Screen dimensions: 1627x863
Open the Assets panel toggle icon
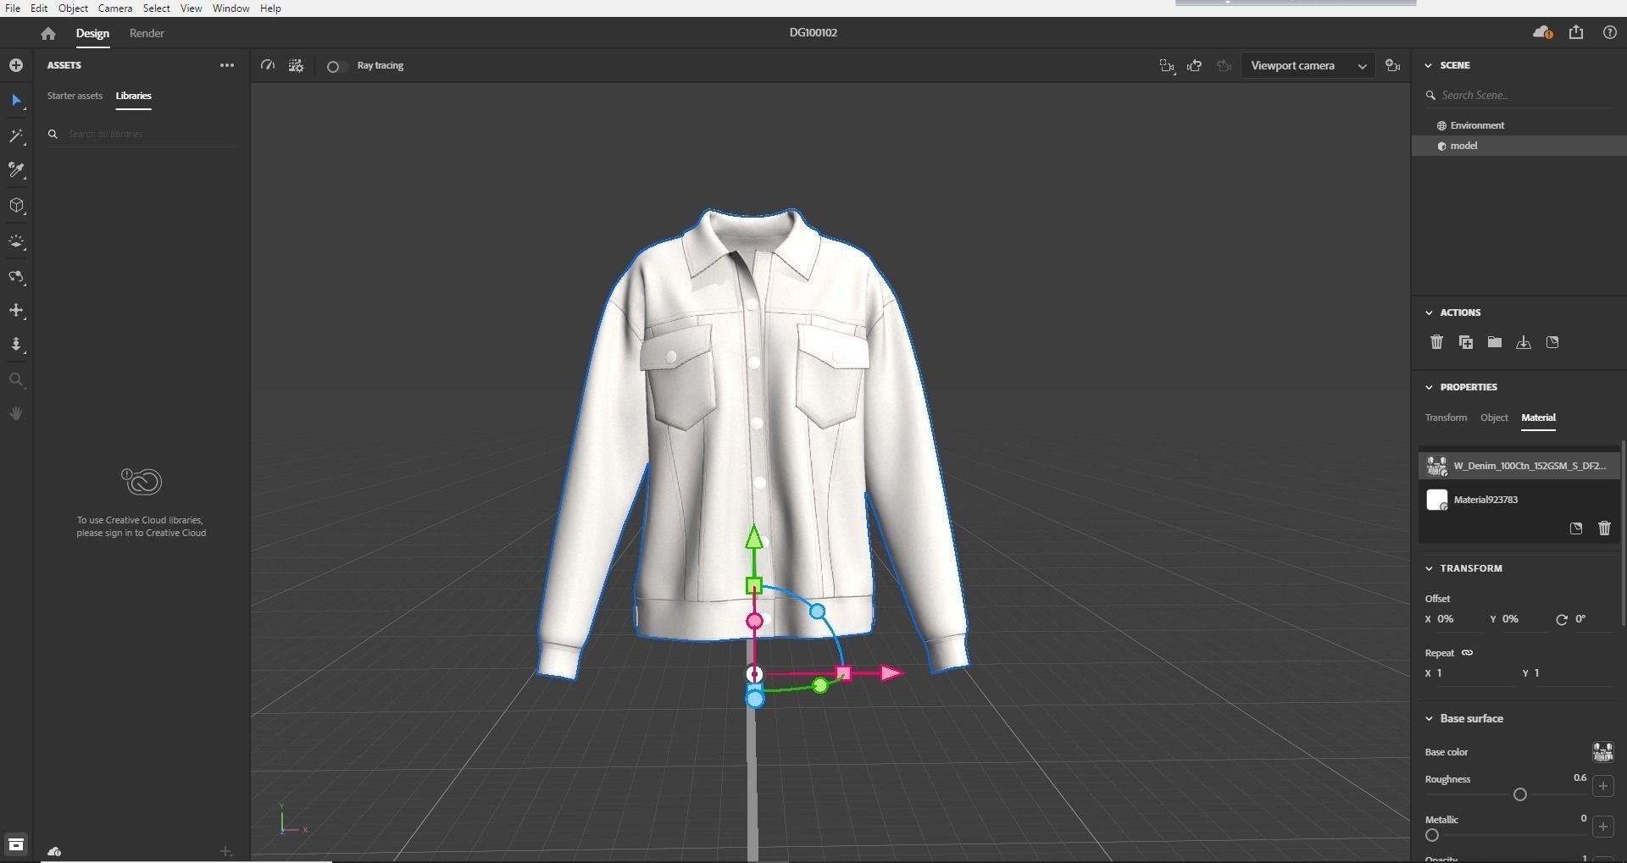point(16,844)
